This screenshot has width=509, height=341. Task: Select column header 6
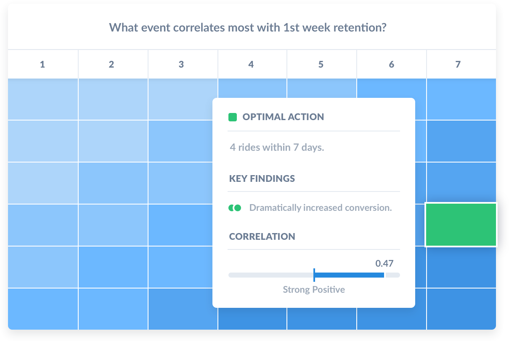click(x=392, y=64)
